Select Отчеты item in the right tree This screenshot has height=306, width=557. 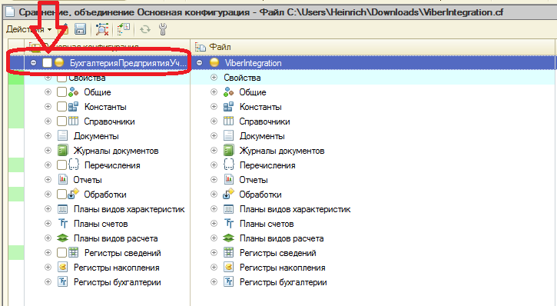pyautogui.click(x=254, y=180)
